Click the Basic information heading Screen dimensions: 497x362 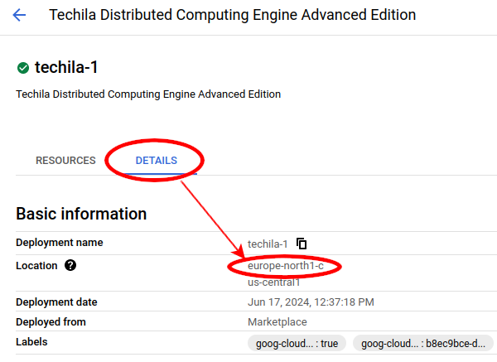tap(81, 214)
